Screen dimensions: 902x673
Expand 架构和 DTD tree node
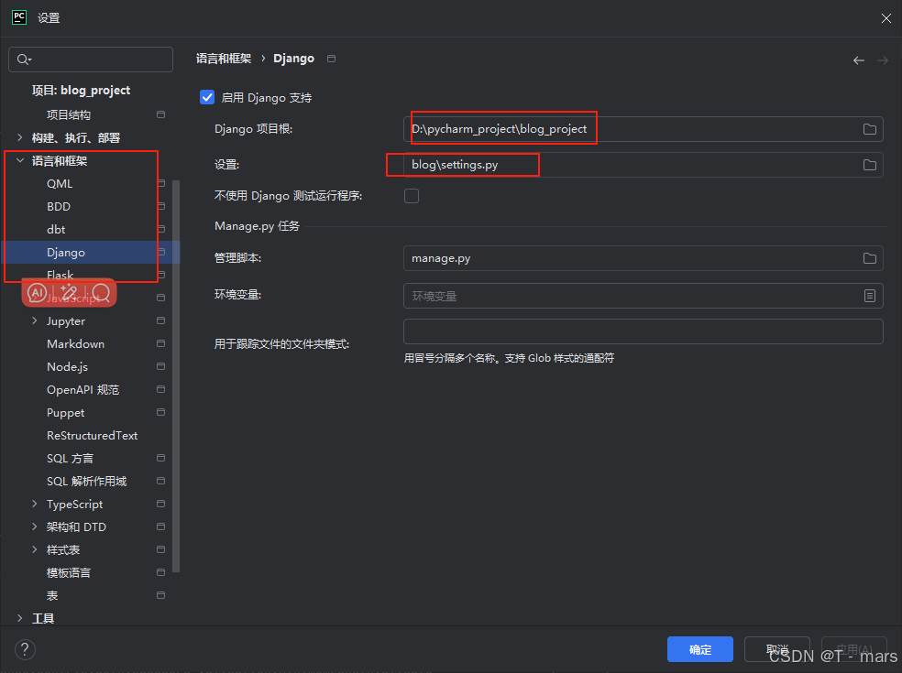pos(35,527)
